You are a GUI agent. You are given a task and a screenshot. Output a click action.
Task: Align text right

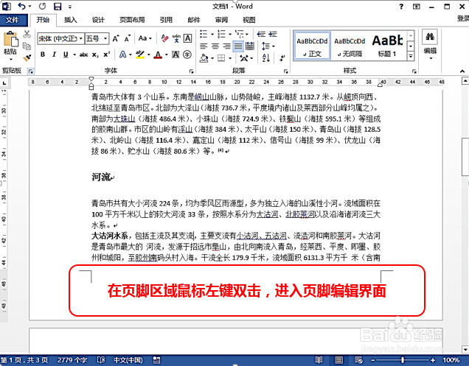click(226, 46)
